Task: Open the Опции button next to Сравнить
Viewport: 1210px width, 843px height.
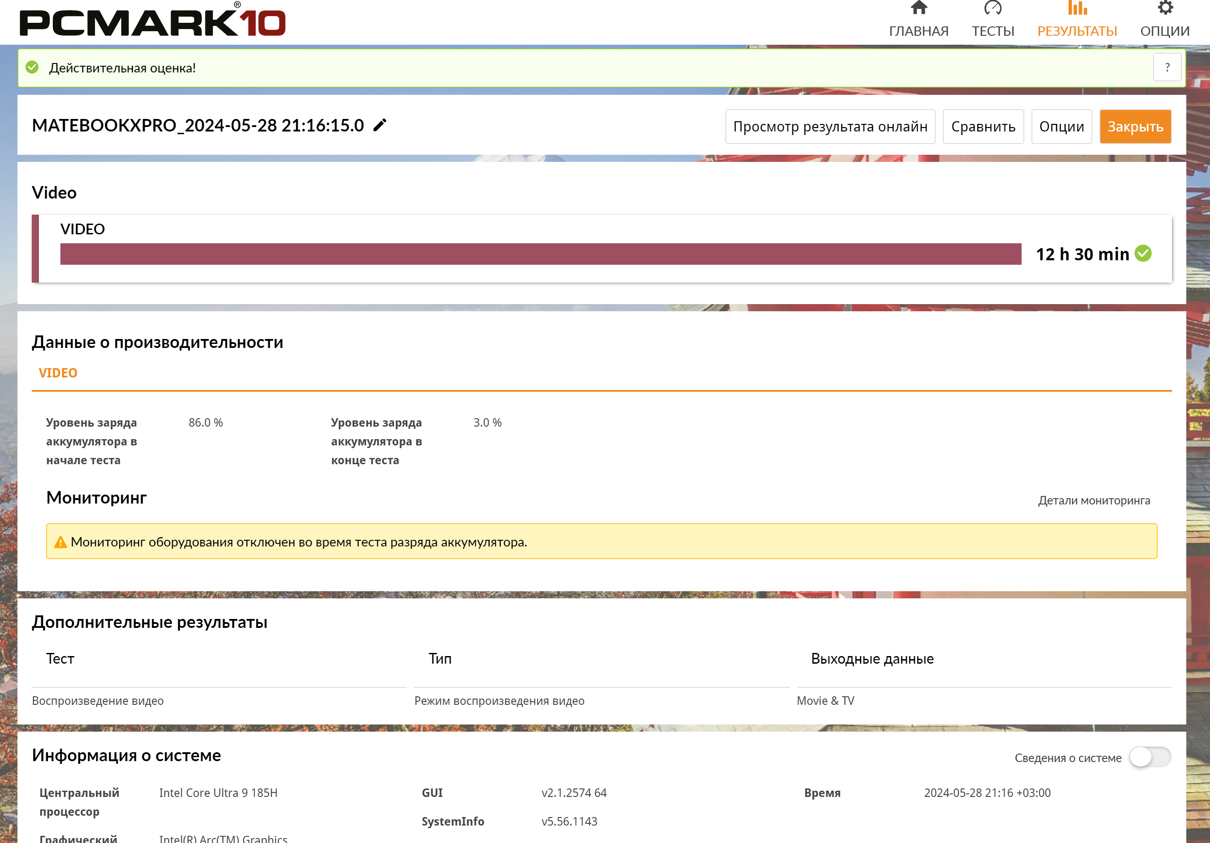Action: 1061,127
